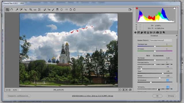The image size is (184, 103).
Task: Open the Camera Calibration panel tab
Action: click(158, 32)
